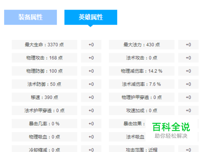Viewport: 208px width, 152px height.
Task: Click the 最大生命：3370 点 cell
Action: coord(45,44)
